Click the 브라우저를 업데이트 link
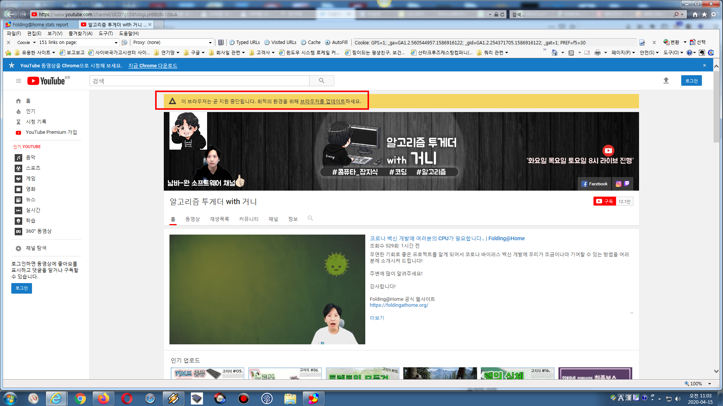The width and height of the screenshot is (723, 406). 322,101
